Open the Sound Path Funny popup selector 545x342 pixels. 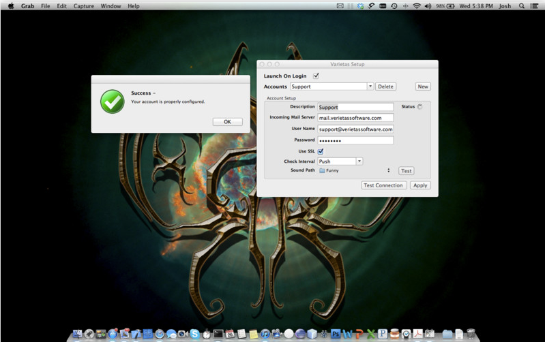pos(355,170)
